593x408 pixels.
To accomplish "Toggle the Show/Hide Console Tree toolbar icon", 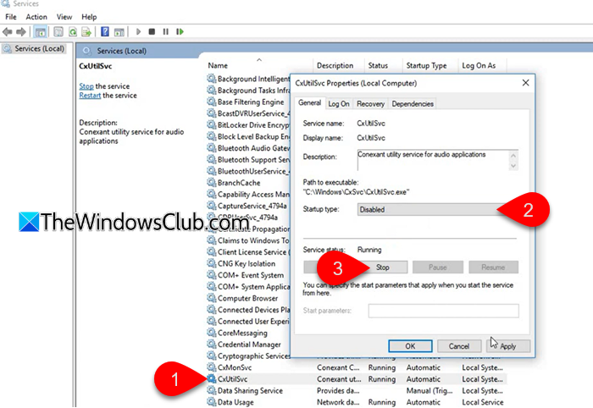I will [x=40, y=32].
